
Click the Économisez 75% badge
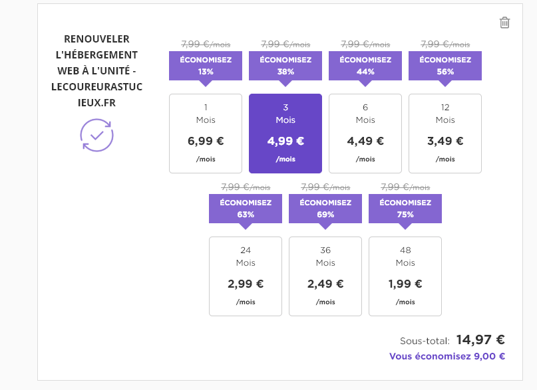click(x=405, y=209)
